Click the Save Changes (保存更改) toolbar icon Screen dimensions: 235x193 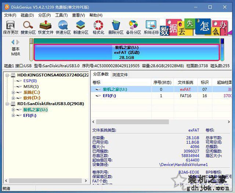tap(11, 27)
